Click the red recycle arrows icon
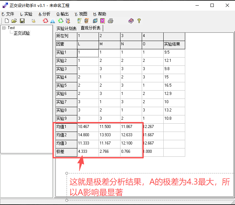Screen dimensions: 235x205 pos(45,21)
